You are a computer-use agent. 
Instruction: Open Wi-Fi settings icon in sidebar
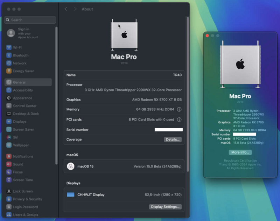tap(9, 47)
